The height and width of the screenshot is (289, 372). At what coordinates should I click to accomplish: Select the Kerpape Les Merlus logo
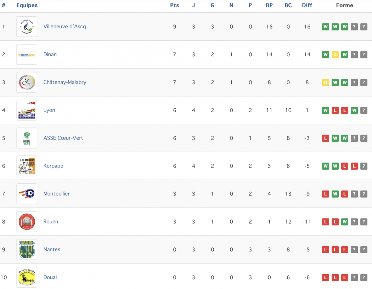[x=27, y=166]
